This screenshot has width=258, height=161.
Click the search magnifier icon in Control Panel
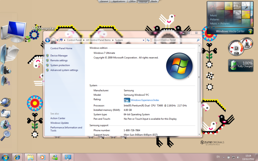click(x=198, y=40)
